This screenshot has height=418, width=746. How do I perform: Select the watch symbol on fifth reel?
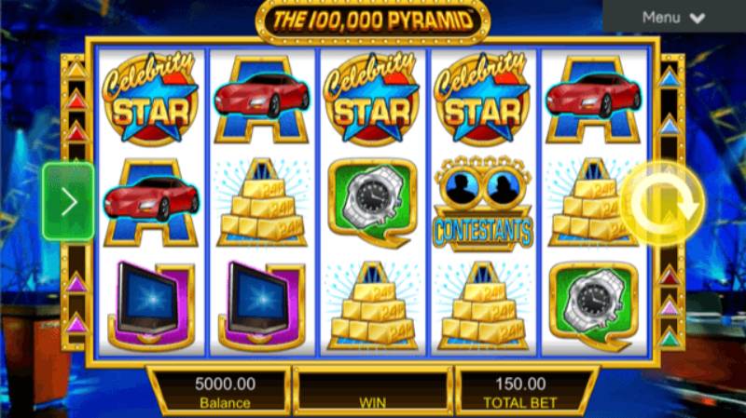(x=593, y=306)
